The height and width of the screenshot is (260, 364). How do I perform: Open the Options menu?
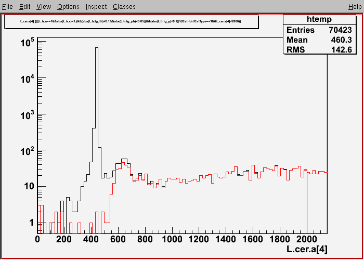pos(68,7)
